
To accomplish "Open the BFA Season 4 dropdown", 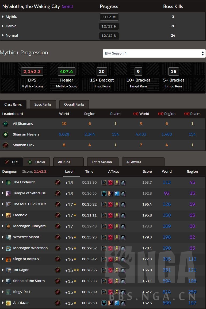I will click(154, 53).
